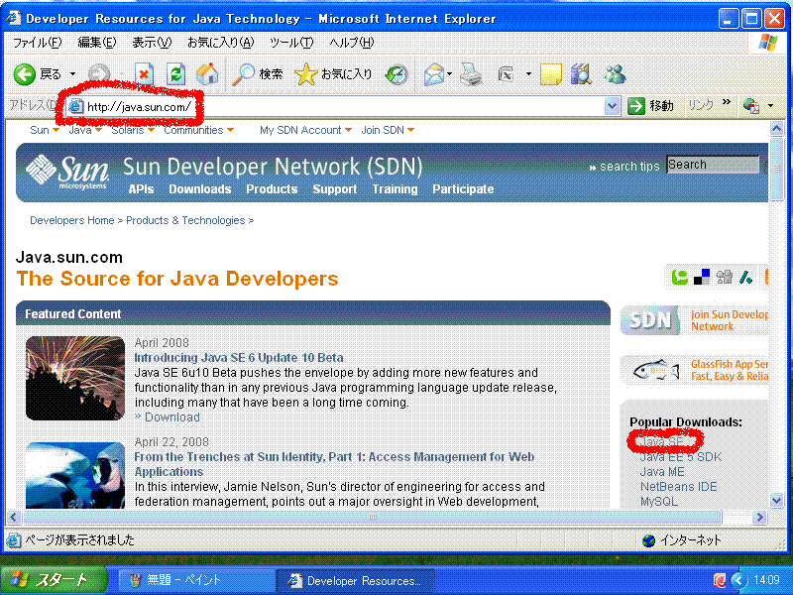The width and height of the screenshot is (793, 595).
Task: Expand the リンク links chevron
Action: pos(727,103)
